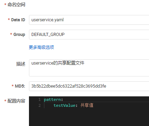Place cursor on pattern: in the editor
This screenshot has height=126, width=149.
pyautogui.click(x=53, y=100)
